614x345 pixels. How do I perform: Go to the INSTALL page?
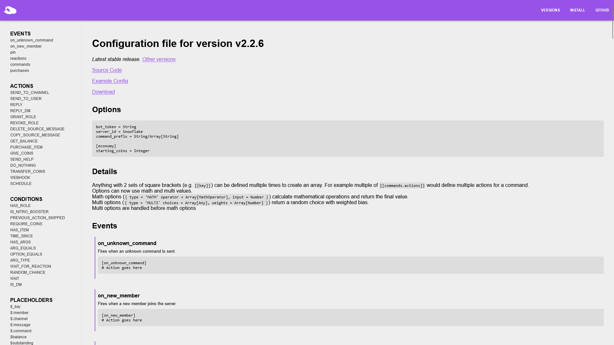pyautogui.click(x=577, y=10)
